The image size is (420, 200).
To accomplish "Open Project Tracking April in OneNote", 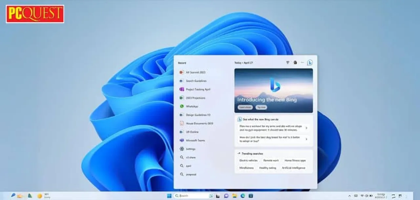I will [x=195, y=89].
